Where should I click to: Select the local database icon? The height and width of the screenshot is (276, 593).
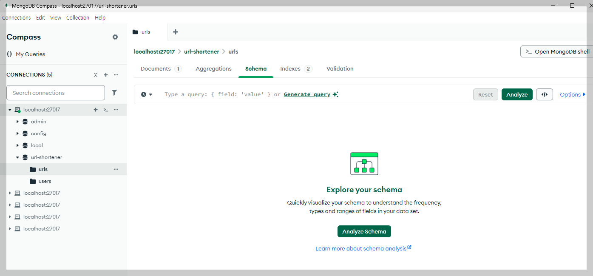[x=25, y=145]
